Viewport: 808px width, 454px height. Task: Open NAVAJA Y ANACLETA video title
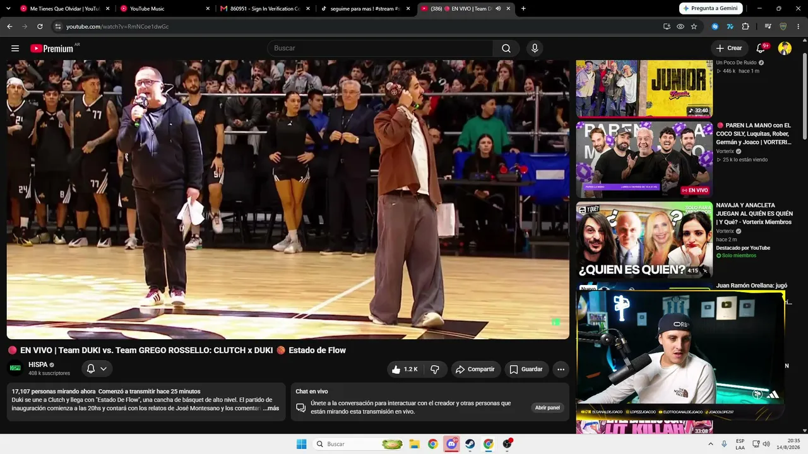click(754, 214)
